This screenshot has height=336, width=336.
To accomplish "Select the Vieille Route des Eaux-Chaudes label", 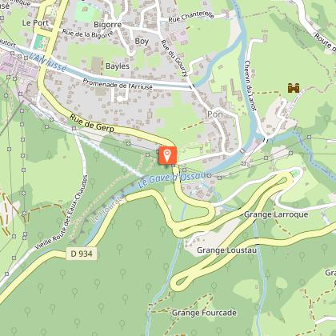I will point(61,213).
